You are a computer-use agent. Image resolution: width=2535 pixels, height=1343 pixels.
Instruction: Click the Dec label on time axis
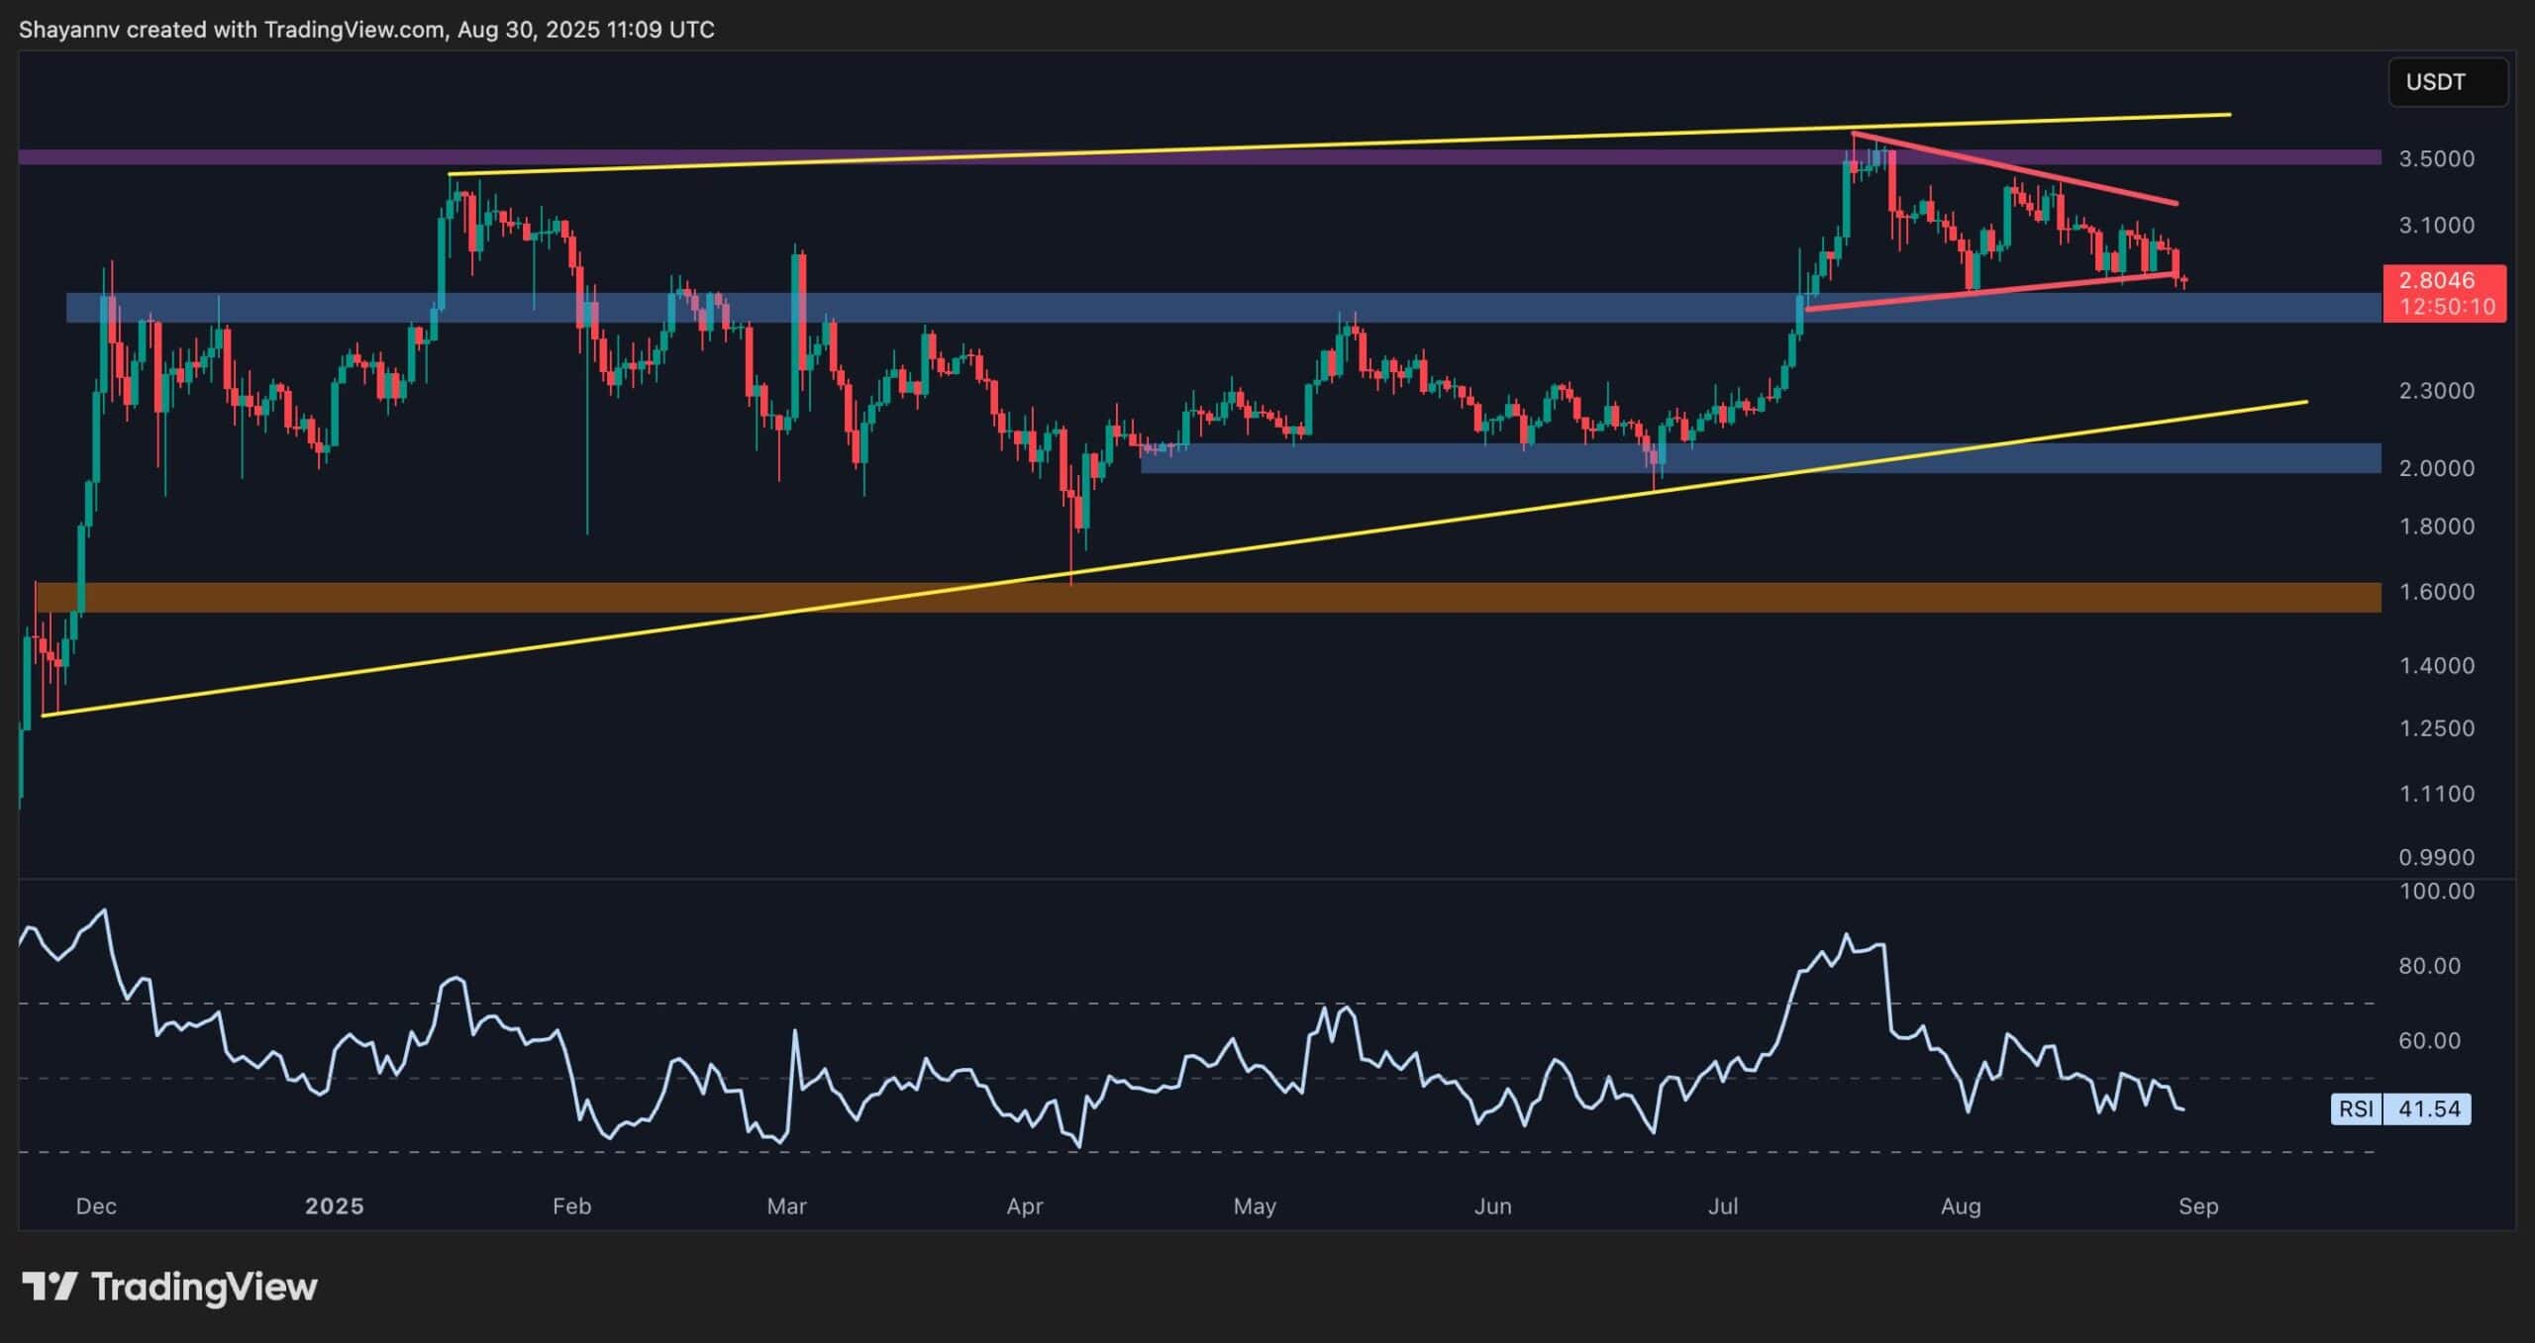(x=96, y=1206)
